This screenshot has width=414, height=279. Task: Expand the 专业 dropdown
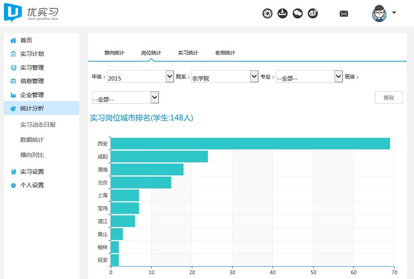tap(309, 77)
